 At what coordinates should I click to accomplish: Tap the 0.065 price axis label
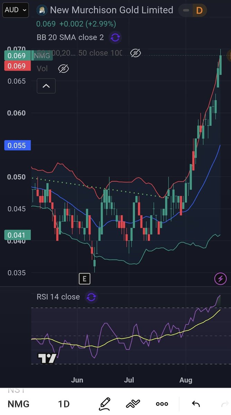17,81
